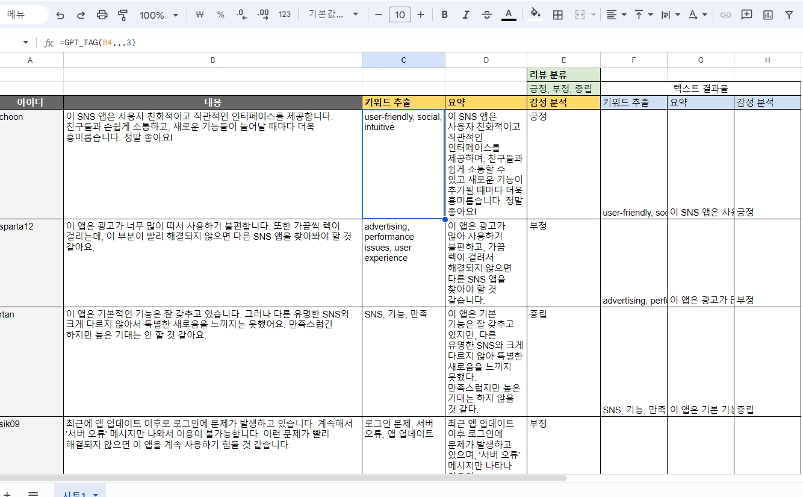Expand the merge cells options arrow
This screenshot has width=803, height=497.
(594, 15)
